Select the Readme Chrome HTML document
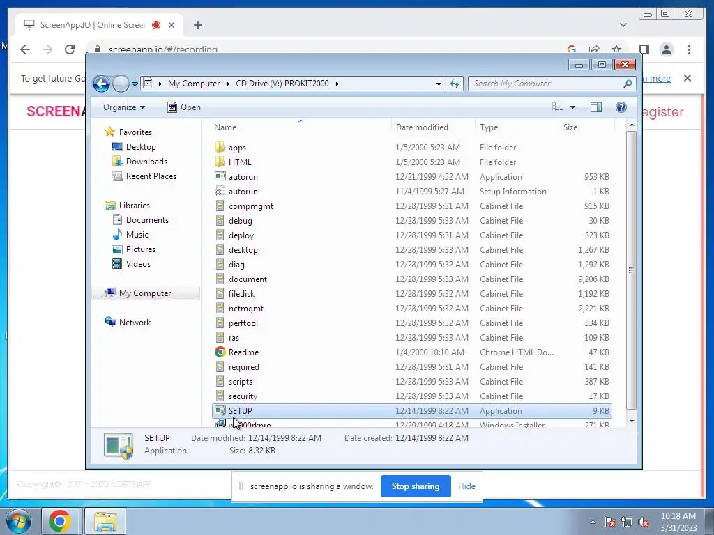The height and width of the screenshot is (535, 714). pyautogui.click(x=411, y=352)
